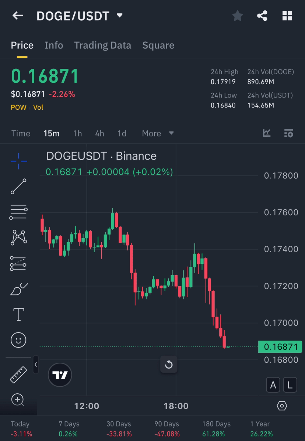This screenshot has width=305, height=441.
Task: Open the DOGE/USDT pair selector dropdown
Action: pos(119,16)
